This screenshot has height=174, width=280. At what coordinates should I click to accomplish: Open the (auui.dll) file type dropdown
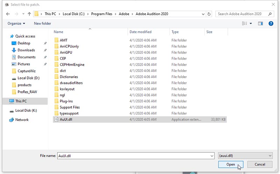[x=245, y=155]
